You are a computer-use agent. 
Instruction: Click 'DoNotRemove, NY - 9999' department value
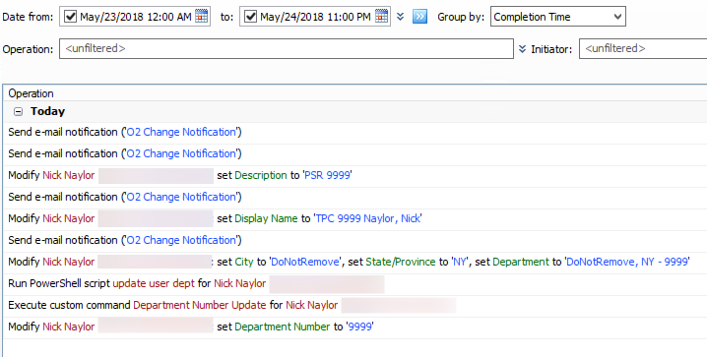626,262
